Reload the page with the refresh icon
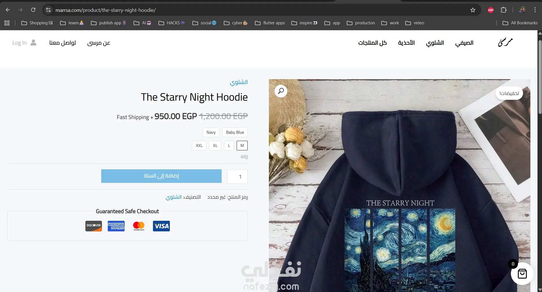 [x=33, y=10]
